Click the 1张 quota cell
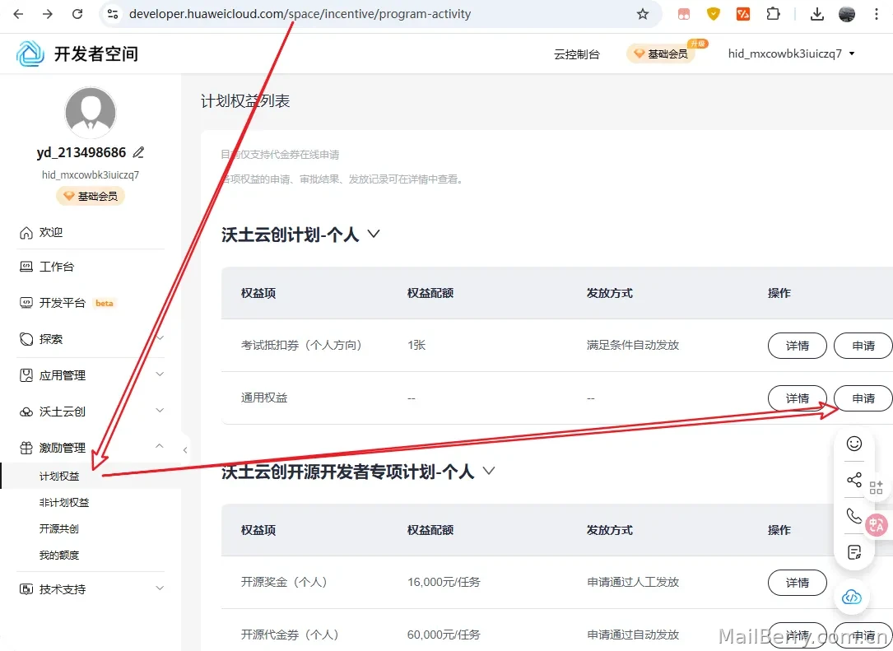This screenshot has height=651, width=893. point(416,345)
